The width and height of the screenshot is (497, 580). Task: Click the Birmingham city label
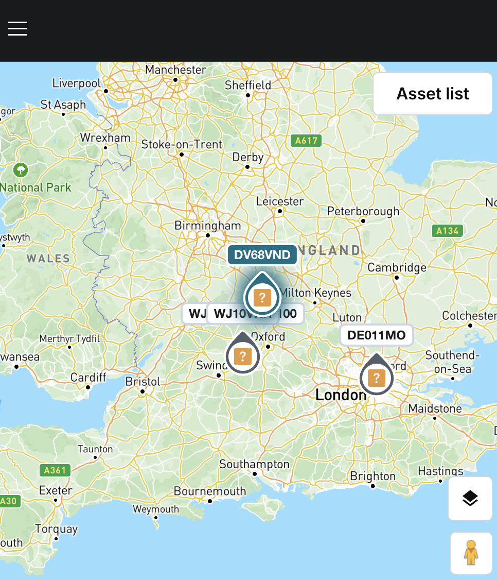[207, 226]
